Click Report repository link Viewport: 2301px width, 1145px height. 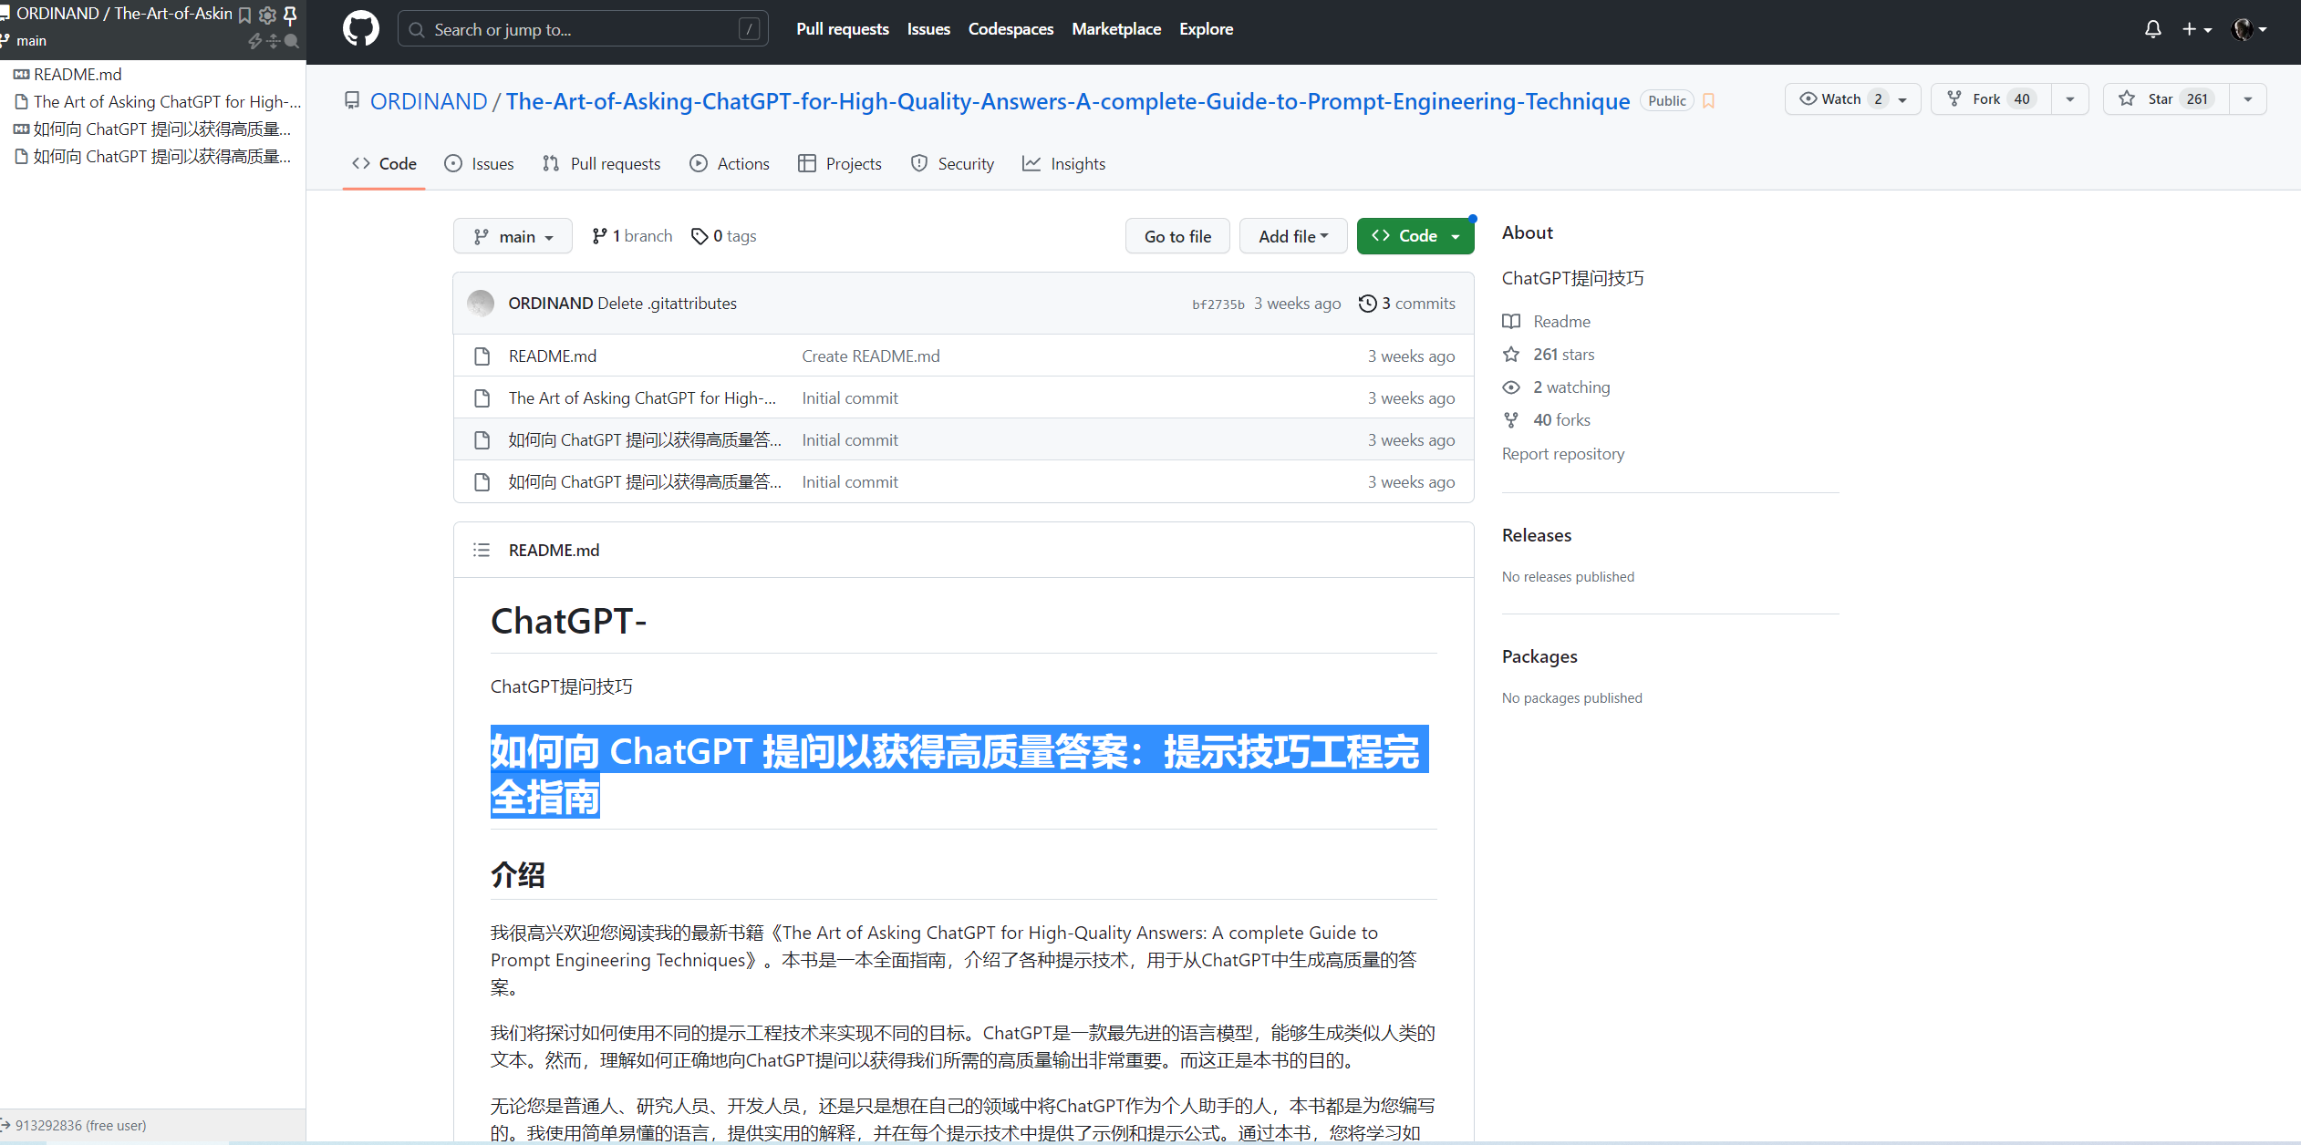pyautogui.click(x=1563, y=454)
